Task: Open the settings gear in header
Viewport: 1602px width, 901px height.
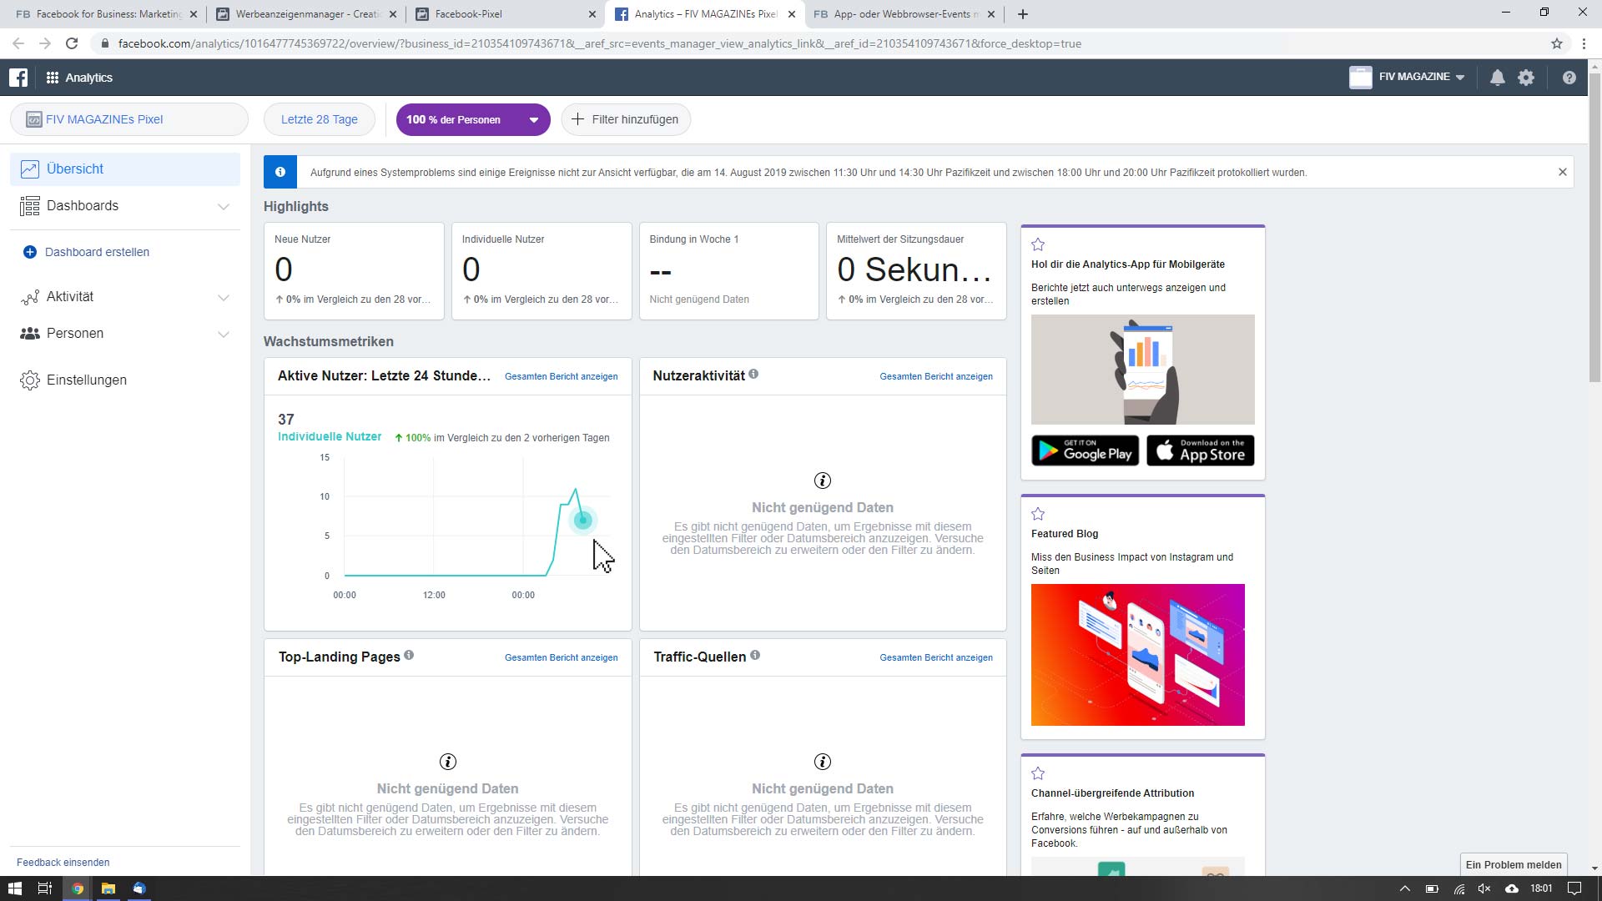Action: coord(1526,78)
